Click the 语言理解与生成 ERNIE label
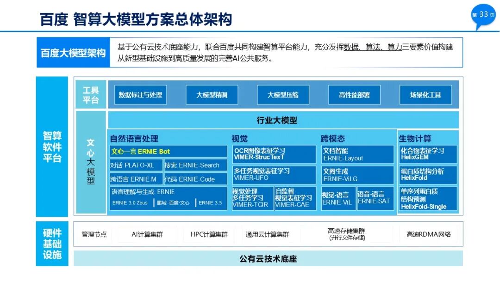500x281 pixels. click(x=143, y=192)
